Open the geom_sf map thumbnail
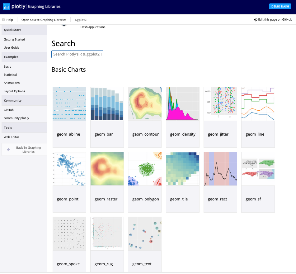The image size is (296, 274). (258, 169)
